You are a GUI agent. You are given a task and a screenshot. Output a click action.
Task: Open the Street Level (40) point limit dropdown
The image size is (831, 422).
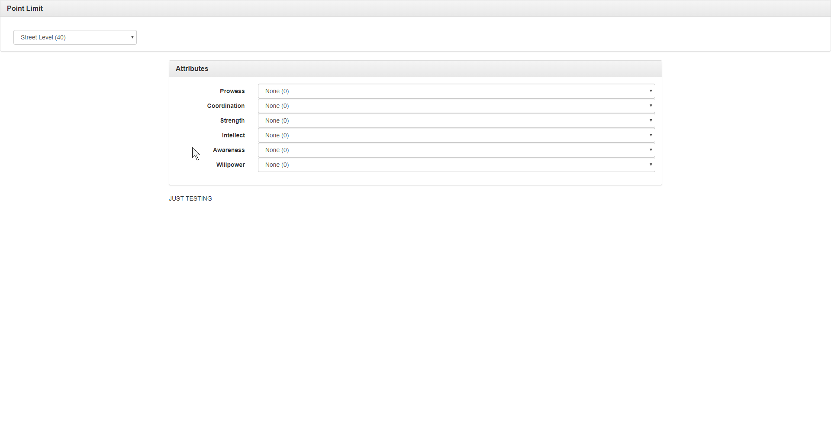pyautogui.click(x=75, y=37)
